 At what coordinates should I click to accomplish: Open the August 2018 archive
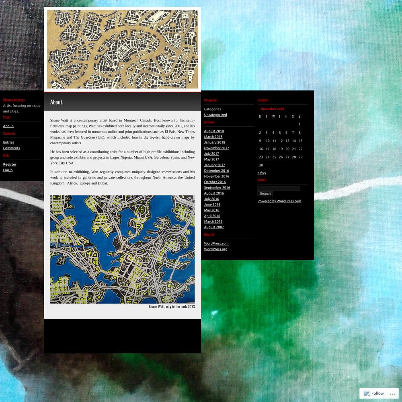click(214, 131)
